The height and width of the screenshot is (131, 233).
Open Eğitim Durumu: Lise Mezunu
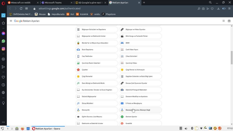point(97,117)
